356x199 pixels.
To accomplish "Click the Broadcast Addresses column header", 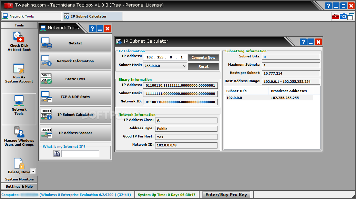I will click(x=291, y=91).
